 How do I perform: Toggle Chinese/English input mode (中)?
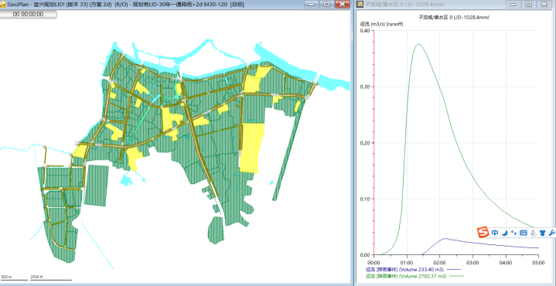(495, 233)
